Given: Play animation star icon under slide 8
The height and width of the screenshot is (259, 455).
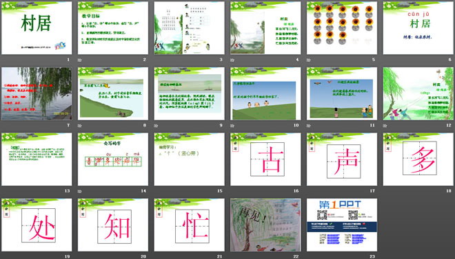Looking at the screenshot, I should click(x=80, y=126).
